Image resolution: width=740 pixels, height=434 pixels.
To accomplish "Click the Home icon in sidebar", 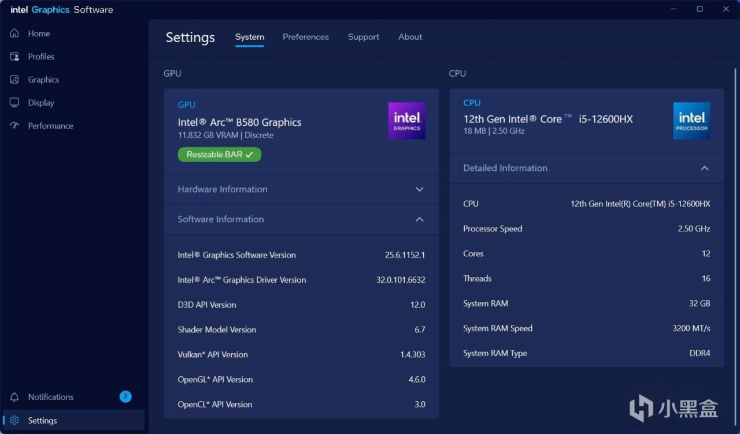I will tap(15, 33).
